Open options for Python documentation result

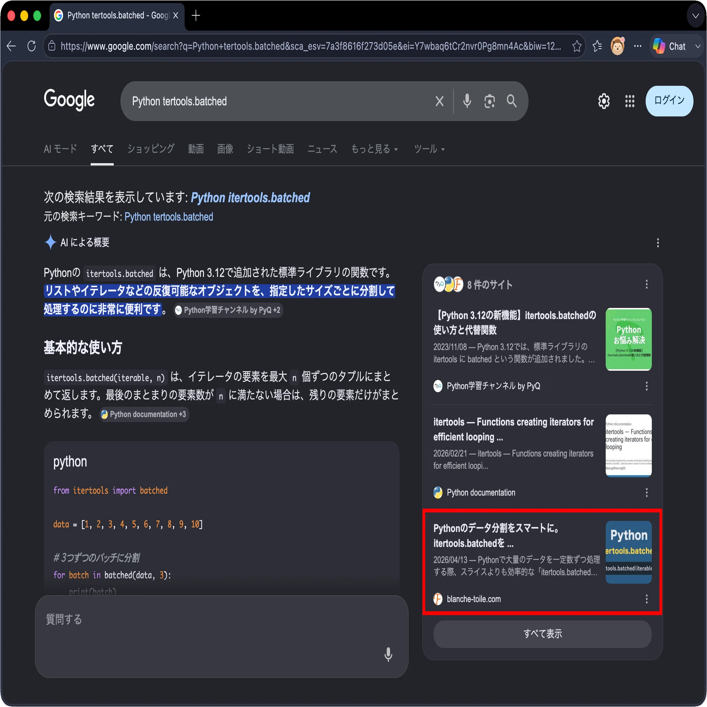click(647, 493)
